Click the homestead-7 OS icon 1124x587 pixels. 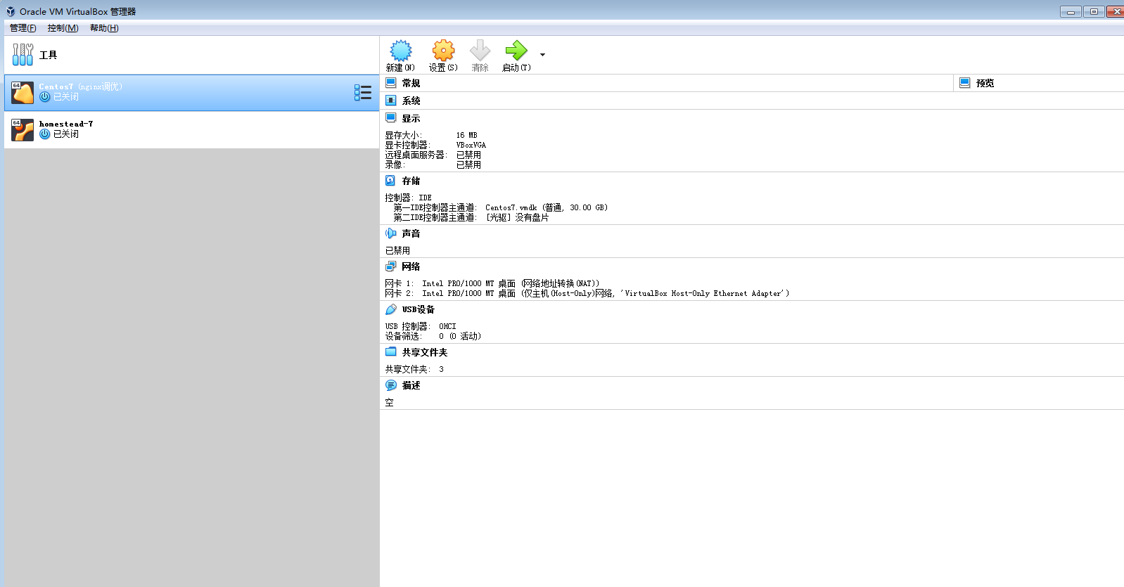(x=23, y=129)
